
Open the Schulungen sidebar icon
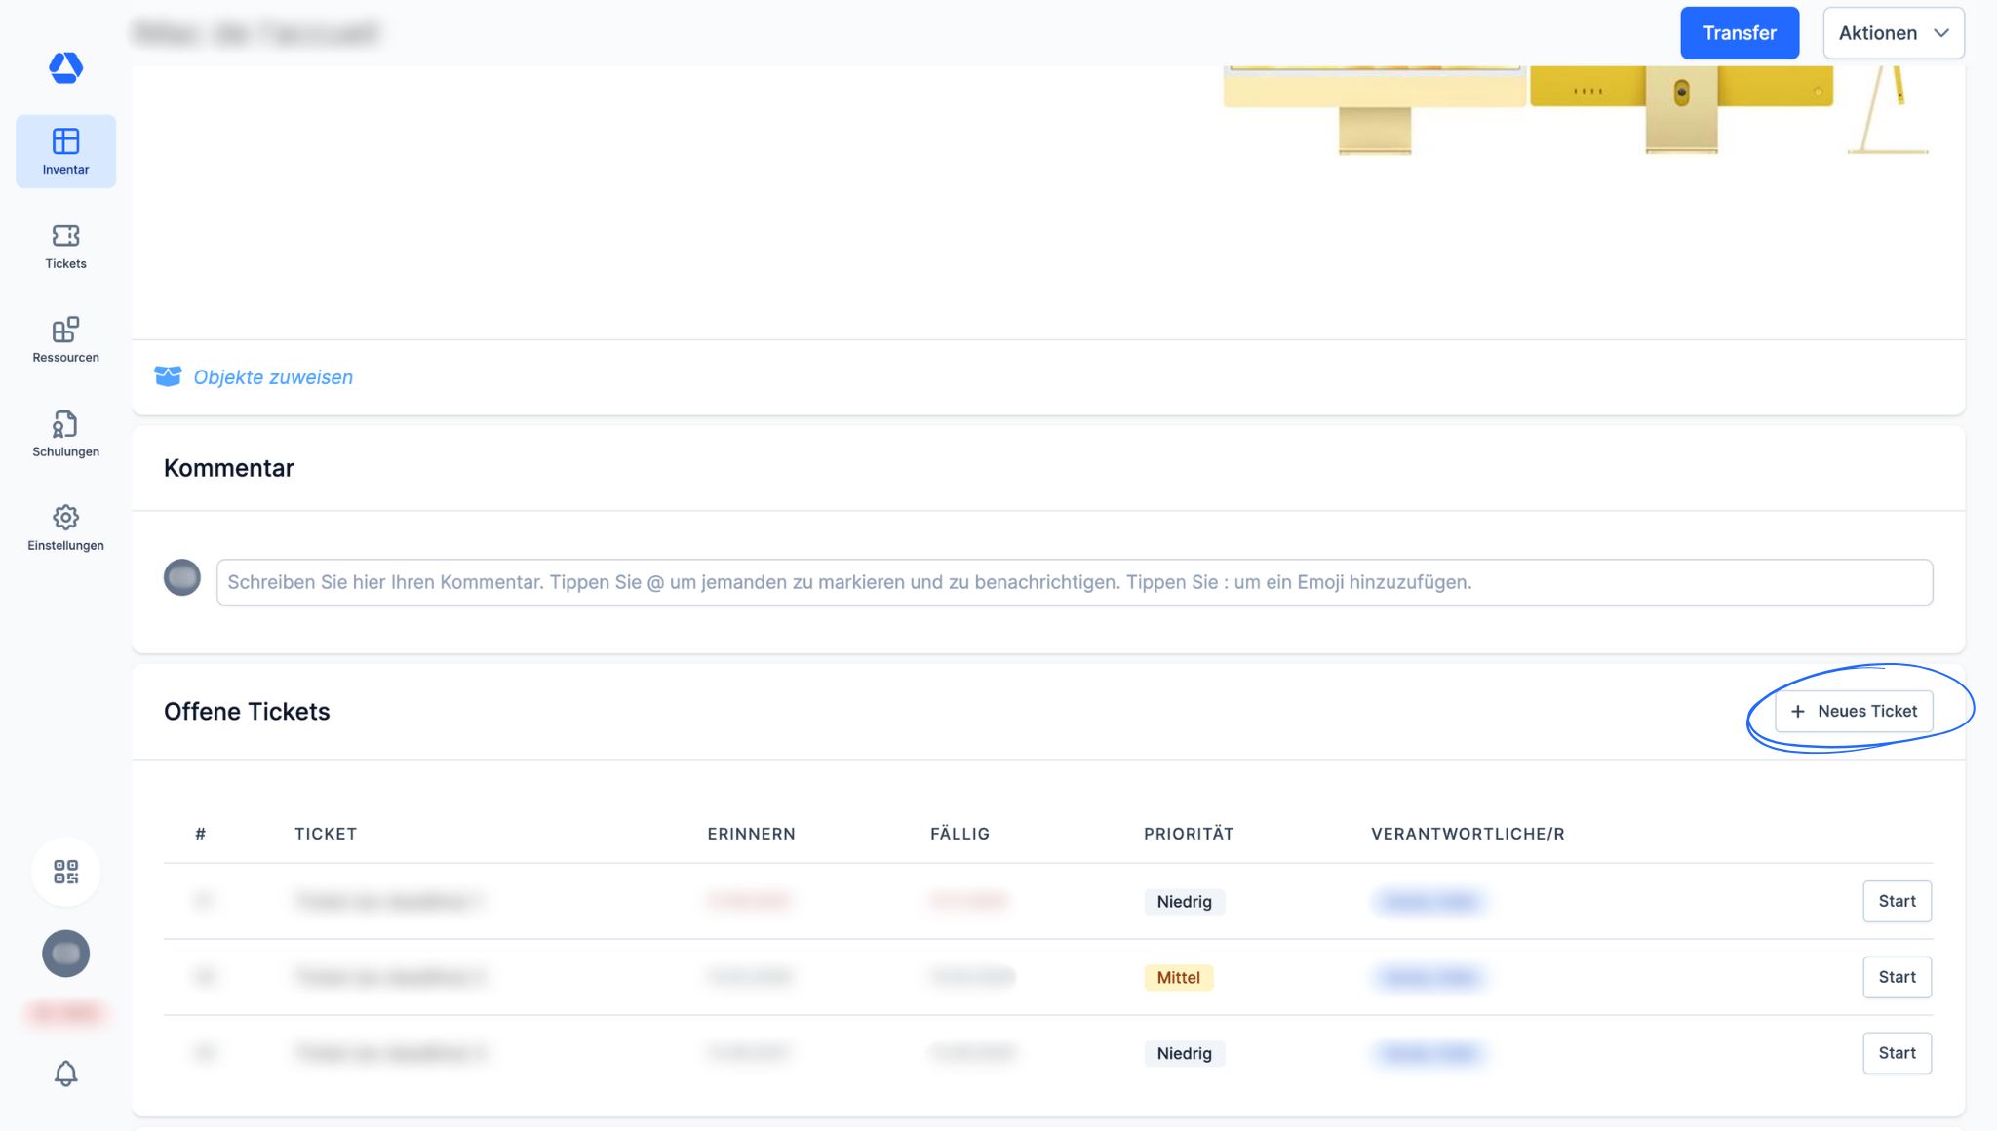tap(65, 434)
